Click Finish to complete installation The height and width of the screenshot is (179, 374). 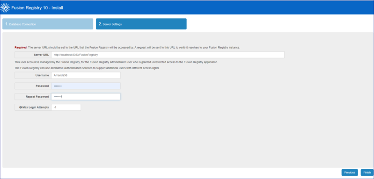click(367, 172)
